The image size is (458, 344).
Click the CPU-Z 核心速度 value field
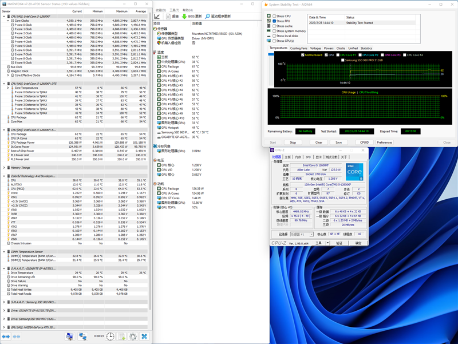pos(301,211)
